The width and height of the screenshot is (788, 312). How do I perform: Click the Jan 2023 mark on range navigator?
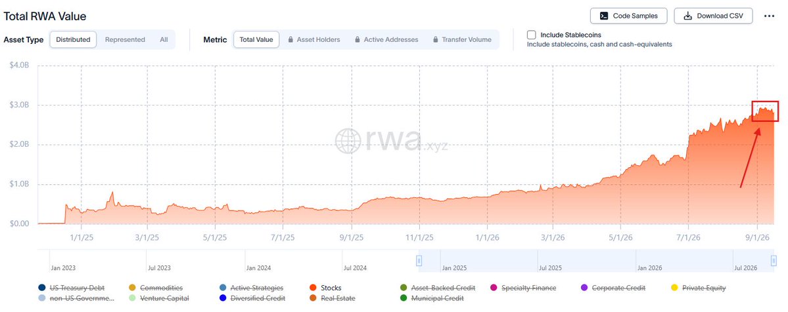click(63, 268)
